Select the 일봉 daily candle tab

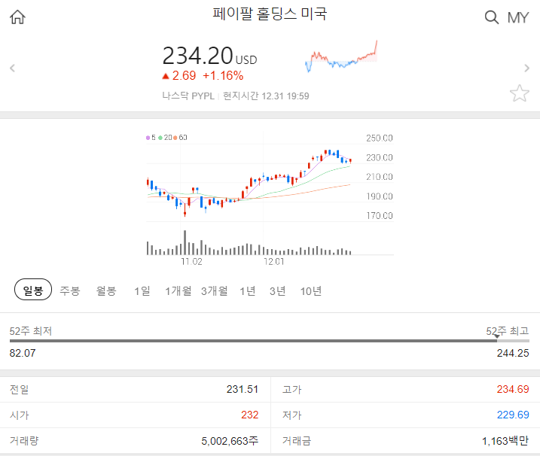click(x=33, y=290)
